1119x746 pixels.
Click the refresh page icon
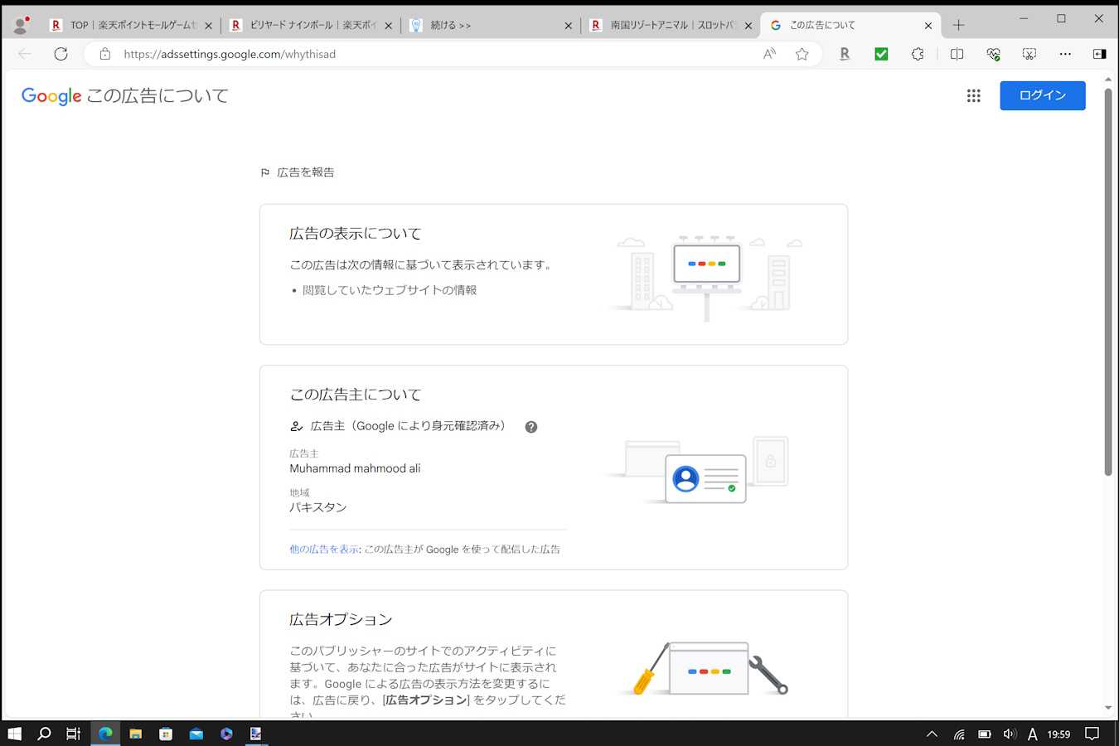(61, 54)
